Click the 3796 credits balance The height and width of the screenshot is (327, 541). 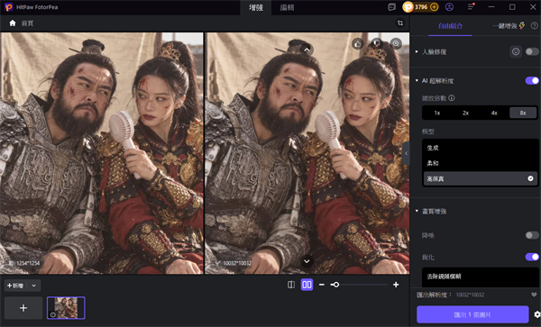(x=421, y=7)
